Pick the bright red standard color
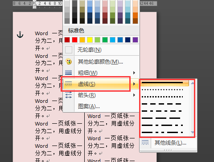The height and width of the screenshot is (162, 214). click(74, 40)
